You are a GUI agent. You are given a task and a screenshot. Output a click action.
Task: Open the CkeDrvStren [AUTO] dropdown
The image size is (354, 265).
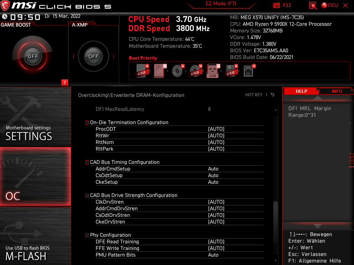click(x=216, y=222)
